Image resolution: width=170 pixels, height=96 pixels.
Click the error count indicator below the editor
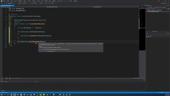tap(7, 78)
